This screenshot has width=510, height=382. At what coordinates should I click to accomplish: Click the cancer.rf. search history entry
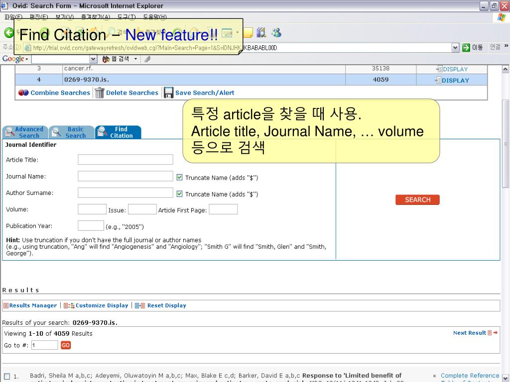[78, 68]
